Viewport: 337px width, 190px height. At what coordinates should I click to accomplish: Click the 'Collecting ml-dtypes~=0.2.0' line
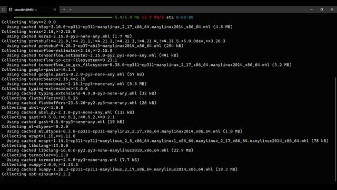click(35, 127)
